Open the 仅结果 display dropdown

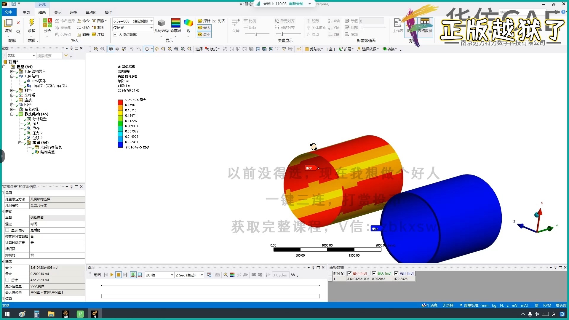151,28
